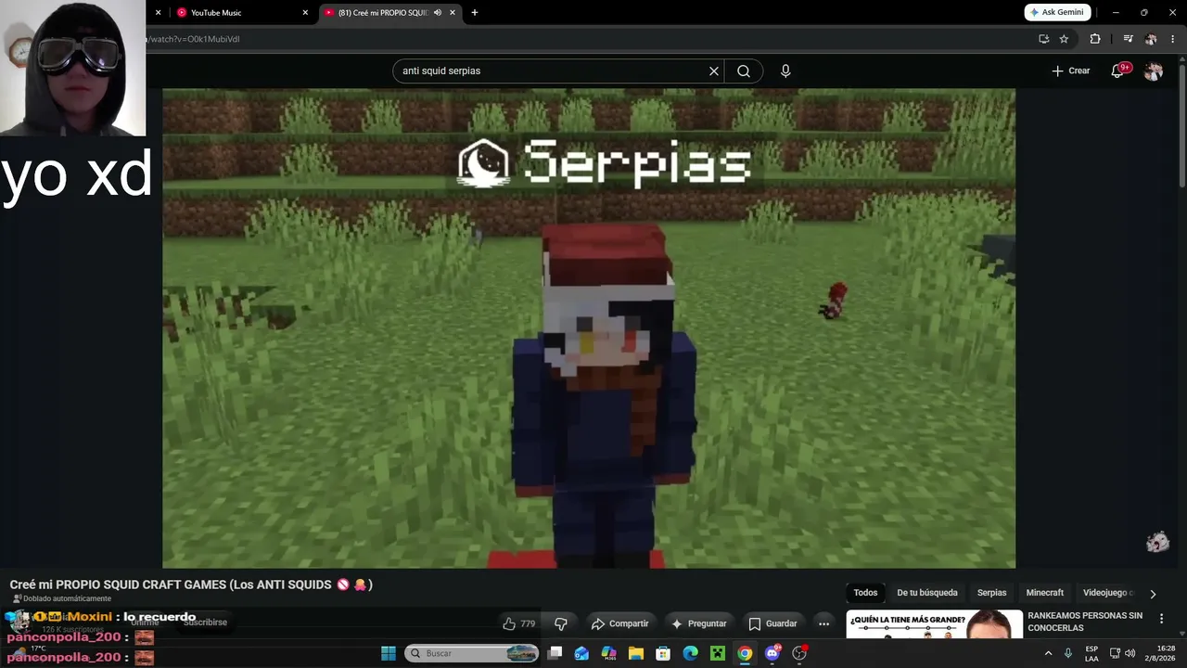Save the video with Guardar
This screenshot has height=668, width=1187.
point(773,623)
